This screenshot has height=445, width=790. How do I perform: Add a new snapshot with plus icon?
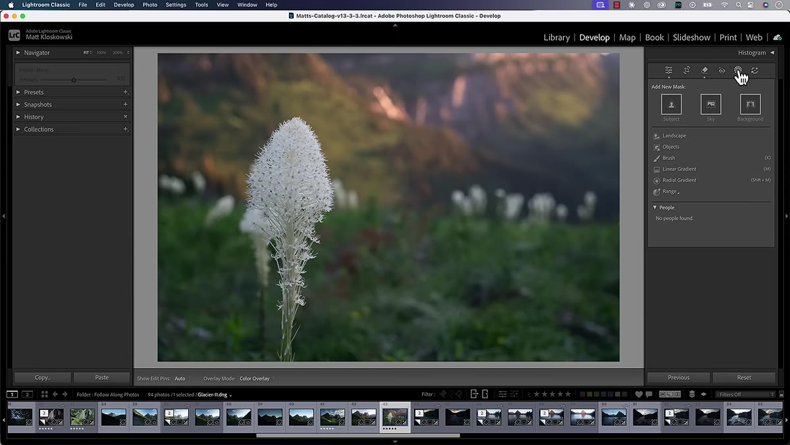pos(125,105)
